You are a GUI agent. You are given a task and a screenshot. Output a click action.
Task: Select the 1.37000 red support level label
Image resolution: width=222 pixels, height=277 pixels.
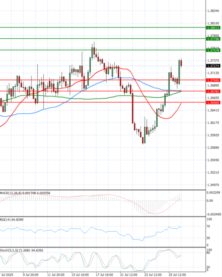click(x=213, y=80)
